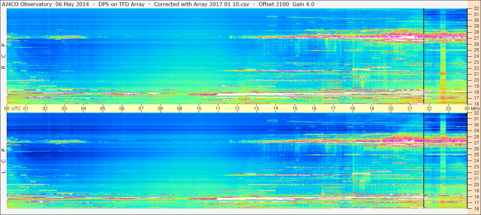This screenshot has height=215, width=481.
Task: Click the 23 MHz tick label of the LCP panel
Action: 476,167
